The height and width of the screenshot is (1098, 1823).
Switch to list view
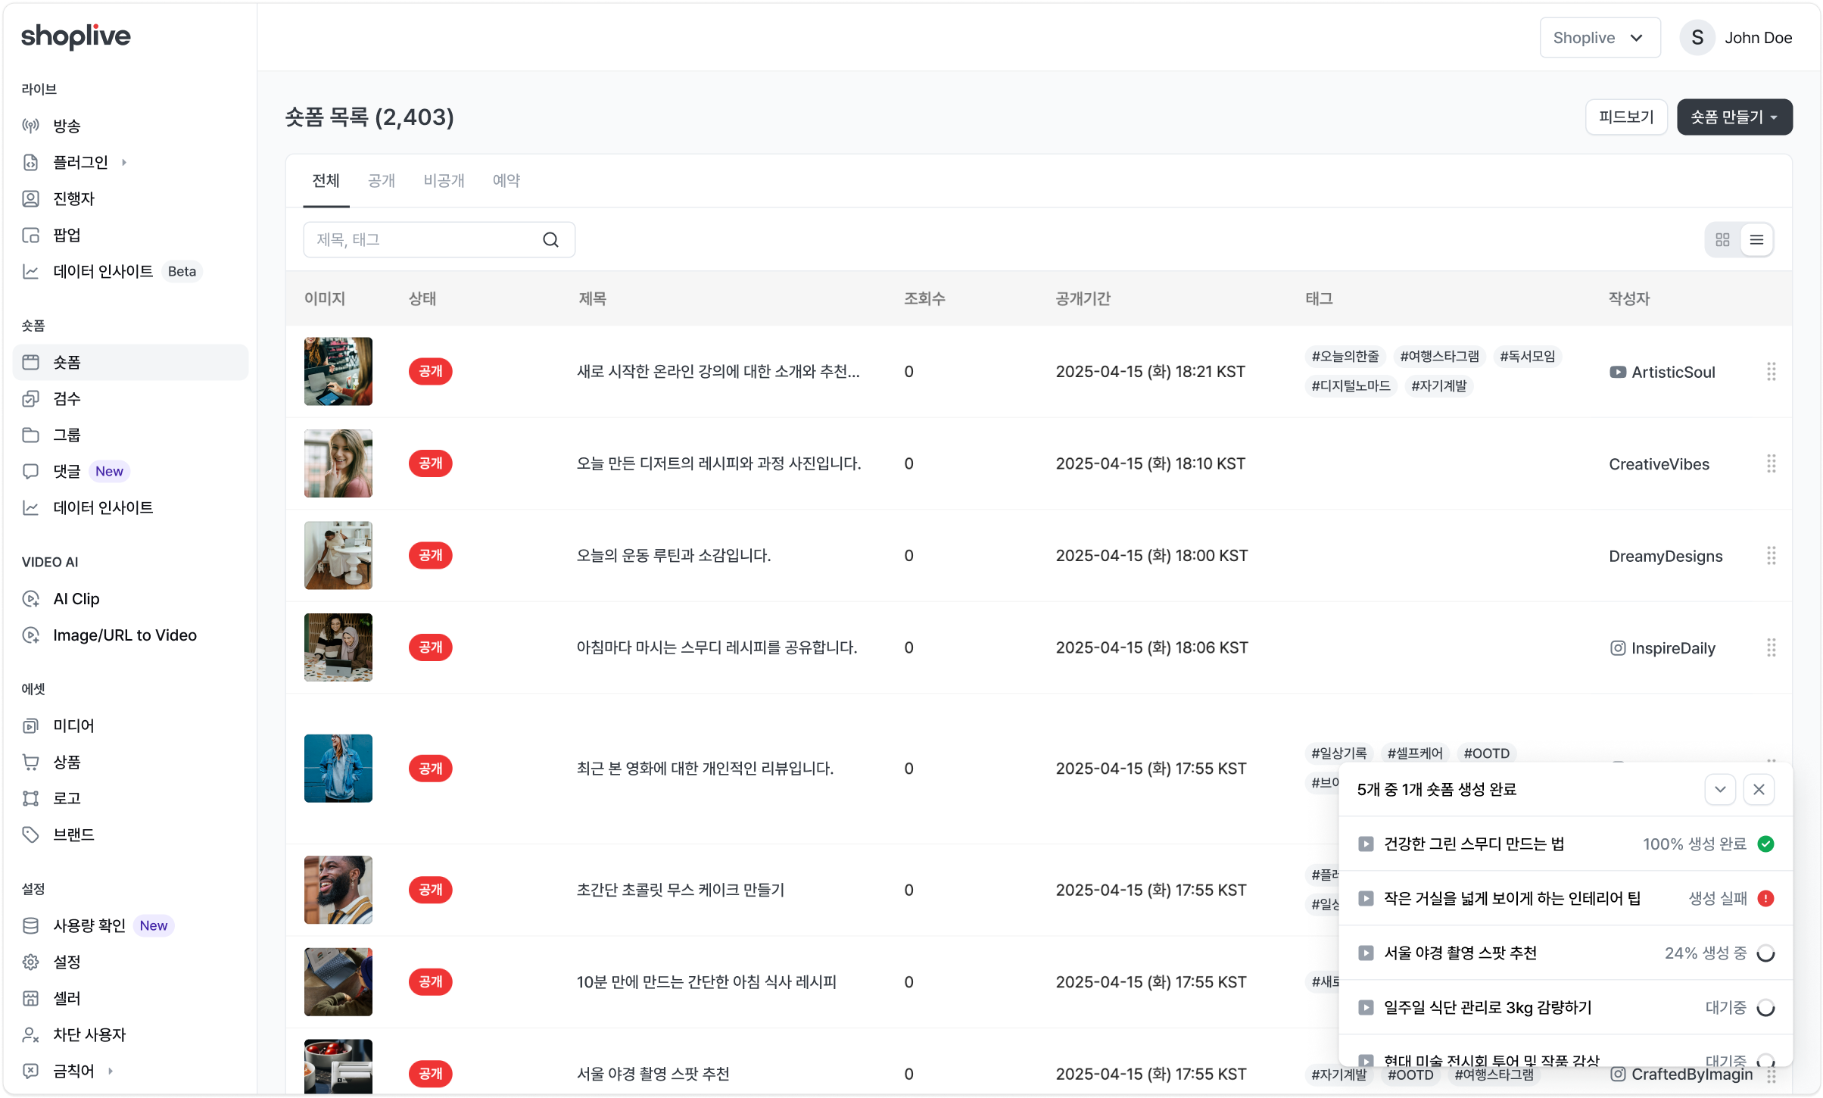[x=1756, y=240]
